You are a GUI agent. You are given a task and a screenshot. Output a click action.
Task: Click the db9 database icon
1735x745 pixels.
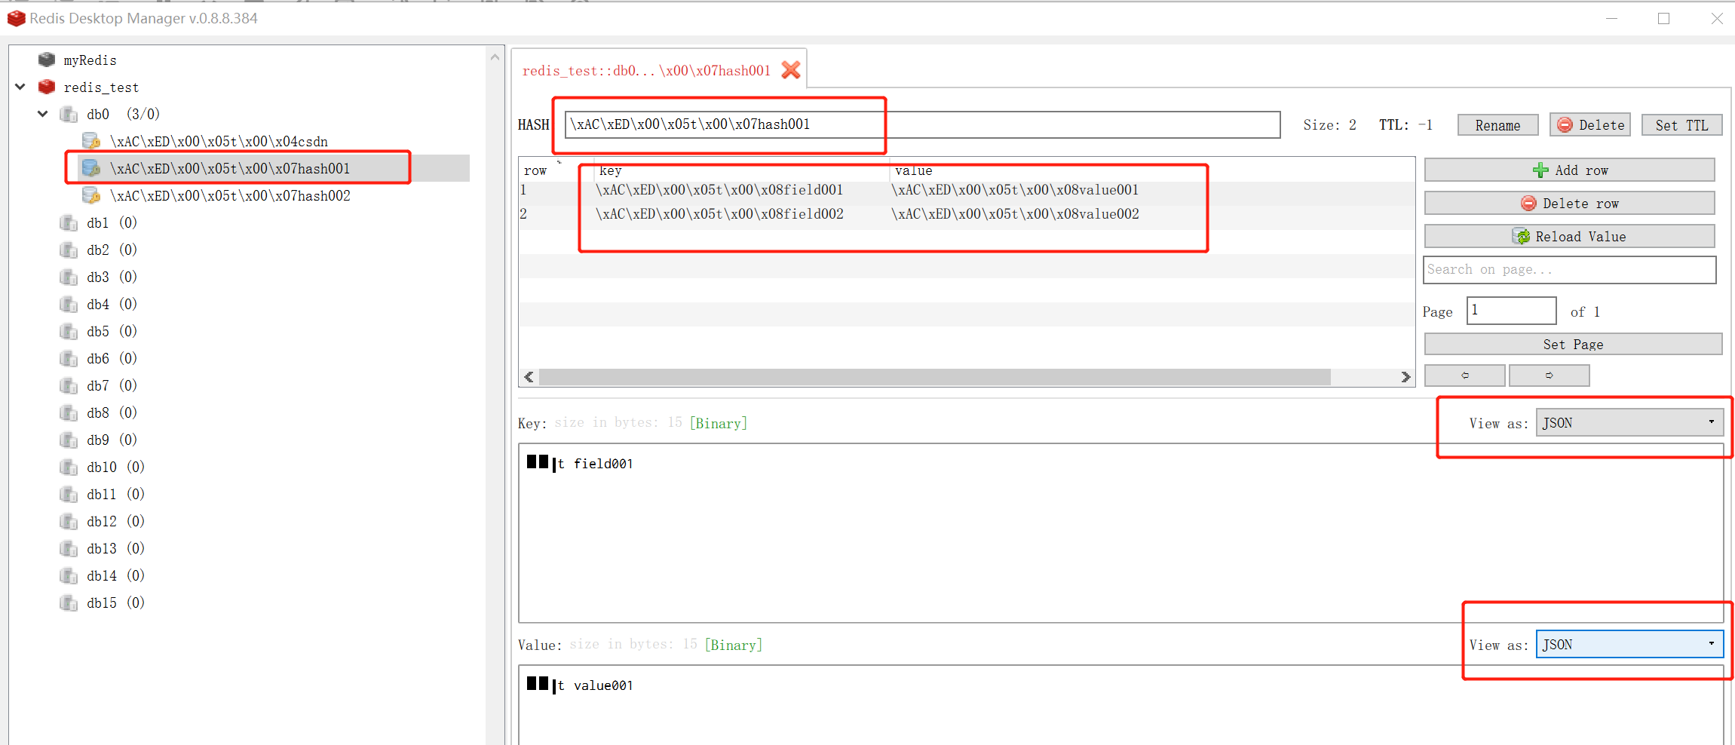click(69, 440)
